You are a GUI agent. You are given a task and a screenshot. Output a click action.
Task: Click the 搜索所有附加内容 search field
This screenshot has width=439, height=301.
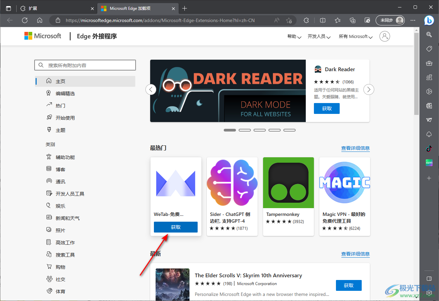click(85, 65)
